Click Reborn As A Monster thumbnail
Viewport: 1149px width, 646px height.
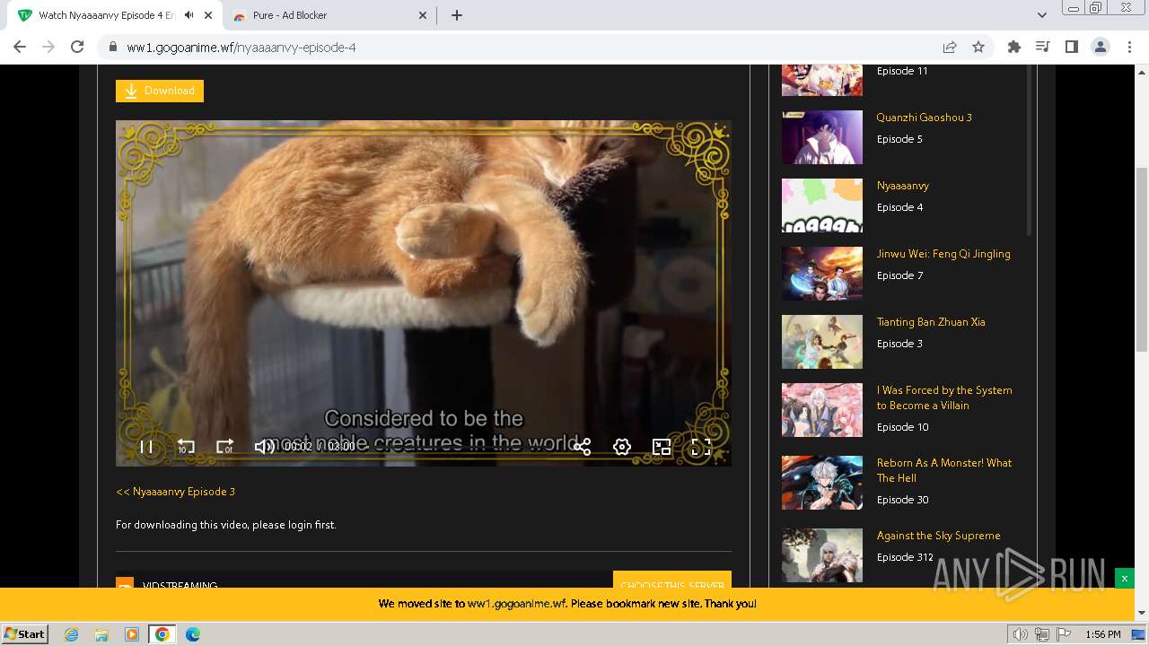822,483
